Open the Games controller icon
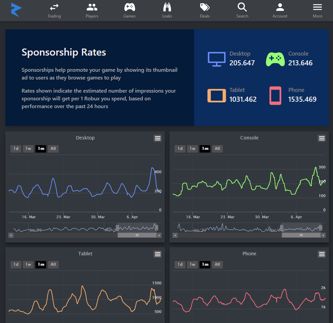333x323 pixels. pos(129,7)
